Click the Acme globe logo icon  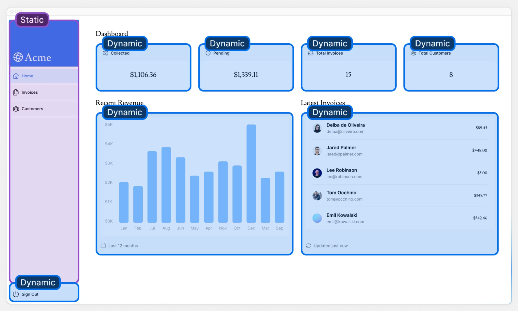tap(18, 57)
